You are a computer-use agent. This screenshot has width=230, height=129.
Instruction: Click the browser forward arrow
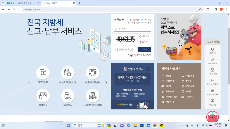pyautogui.click(x=9, y=9)
